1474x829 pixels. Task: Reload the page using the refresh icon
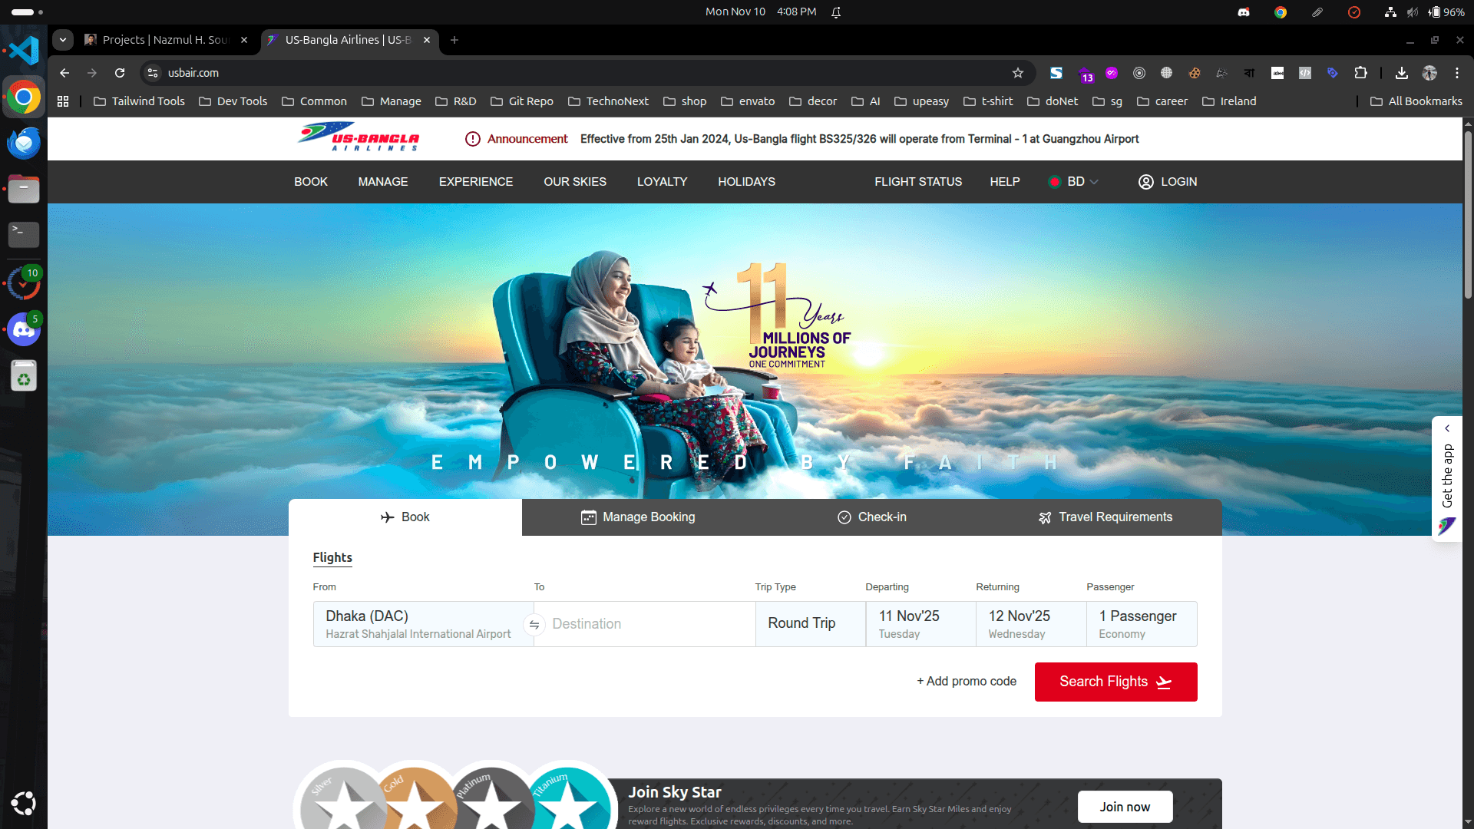[x=120, y=73]
